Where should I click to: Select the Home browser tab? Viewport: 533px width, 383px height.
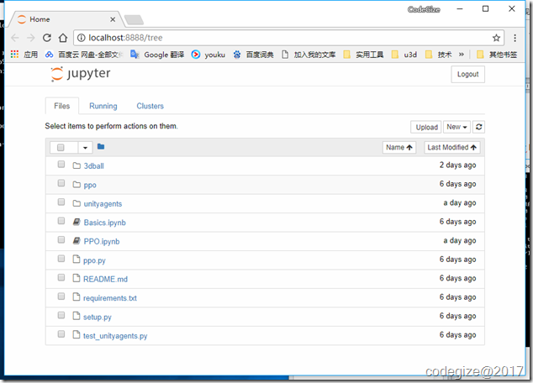pos(65,19)
